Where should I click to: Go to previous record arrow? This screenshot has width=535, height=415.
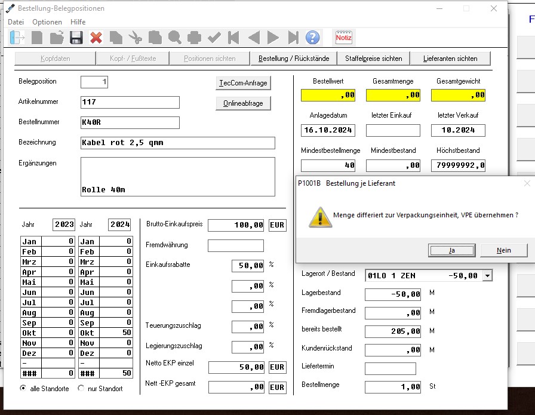[254, 38]
